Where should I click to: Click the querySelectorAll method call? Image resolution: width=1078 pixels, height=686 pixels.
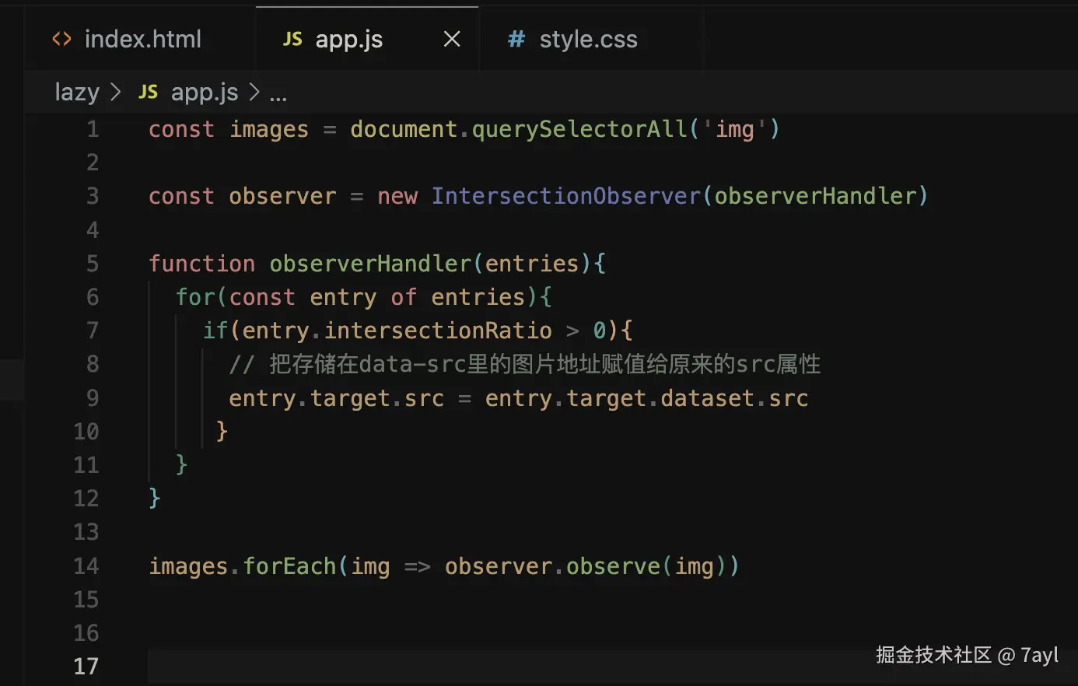pyautogui.click(x=579, y=129)
